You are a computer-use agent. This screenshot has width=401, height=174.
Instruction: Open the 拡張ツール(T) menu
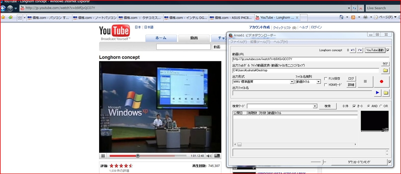[x=260, y=42]
